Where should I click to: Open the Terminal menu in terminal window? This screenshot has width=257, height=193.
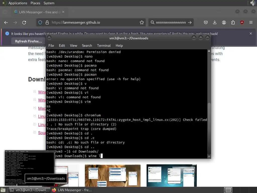click(x=104, y=46)
